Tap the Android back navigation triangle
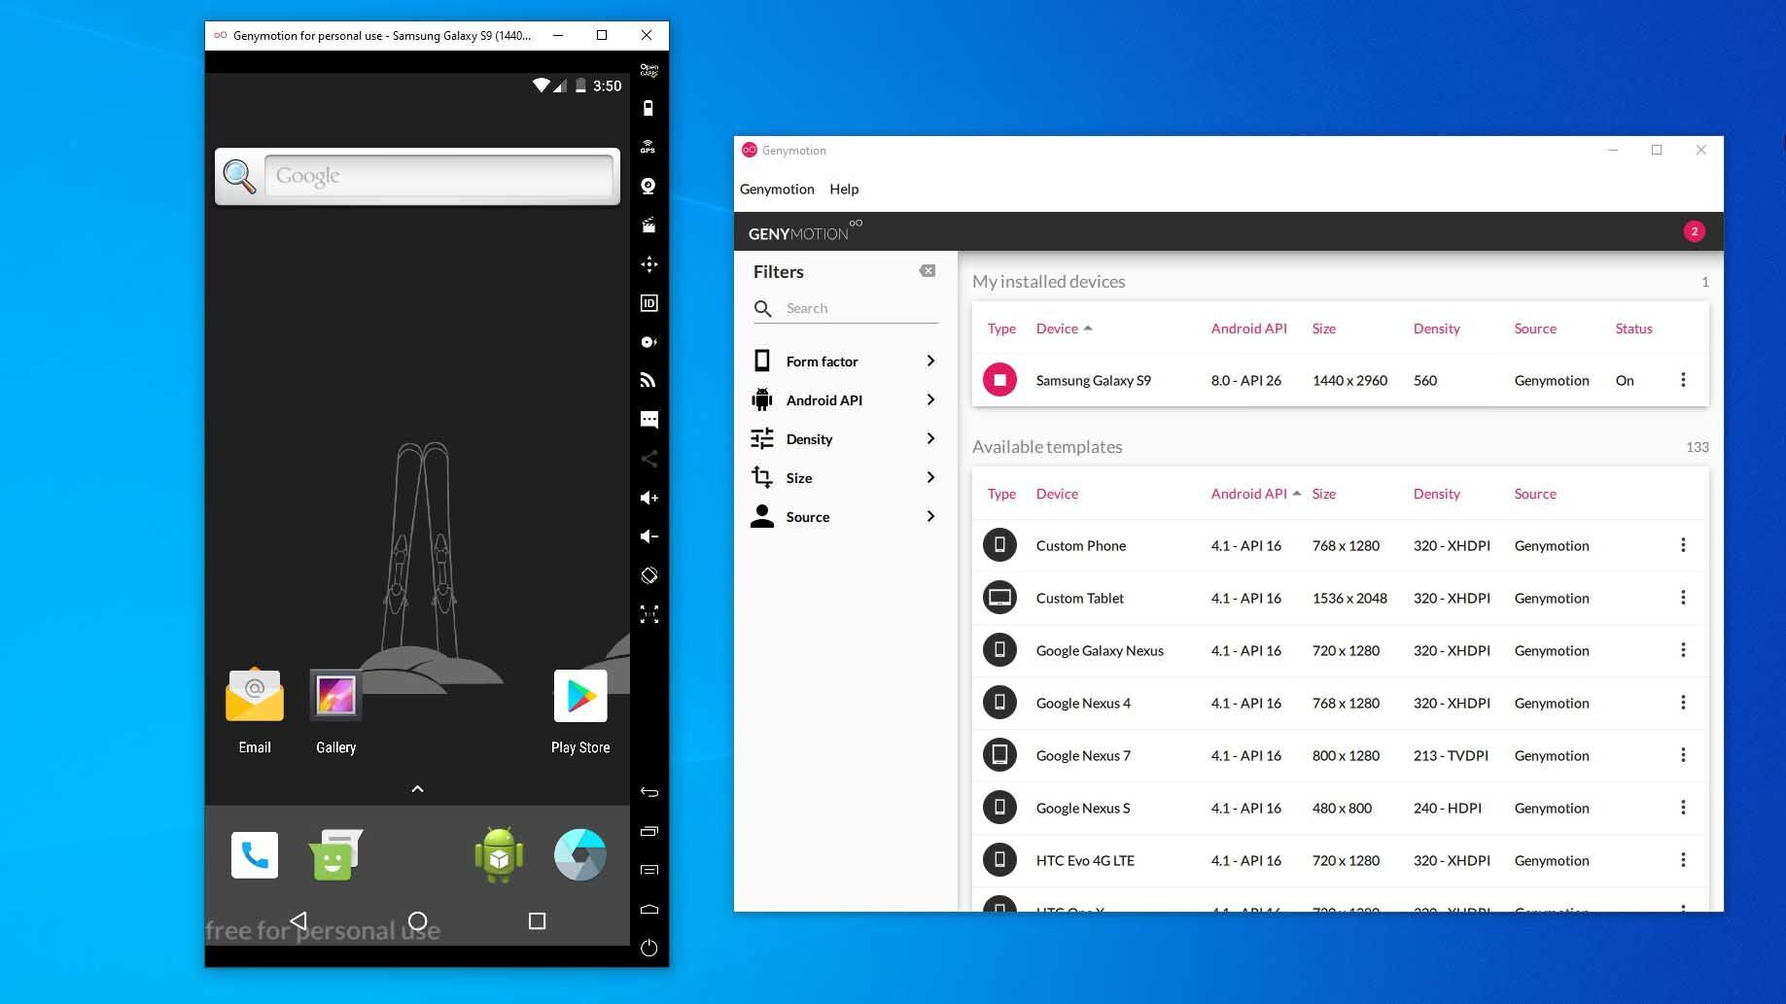The height and width of the screenshot is (1004, 1786). pos(298,920)
